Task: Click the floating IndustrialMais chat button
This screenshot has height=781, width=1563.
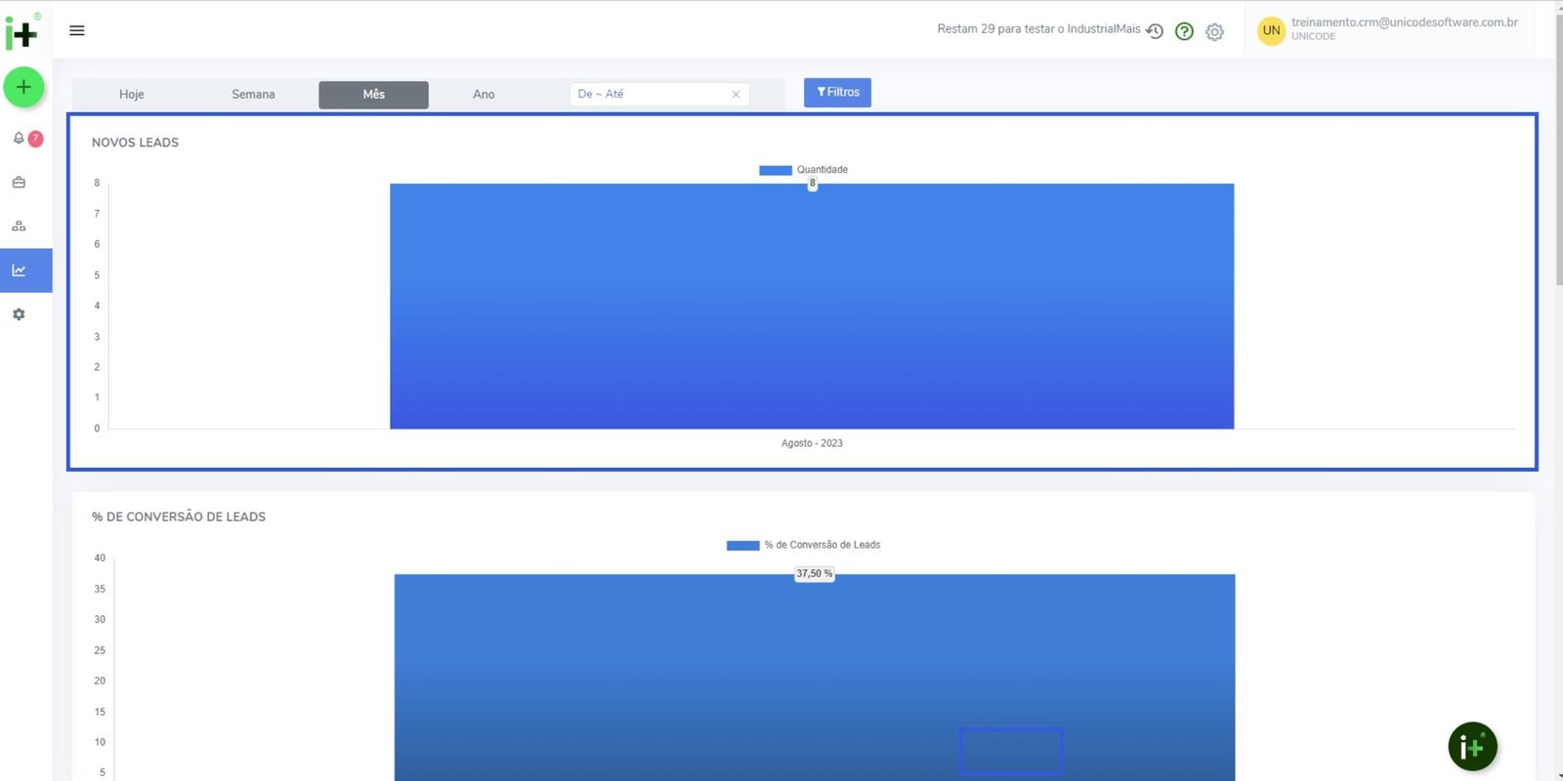Action: pos(1472,747)
